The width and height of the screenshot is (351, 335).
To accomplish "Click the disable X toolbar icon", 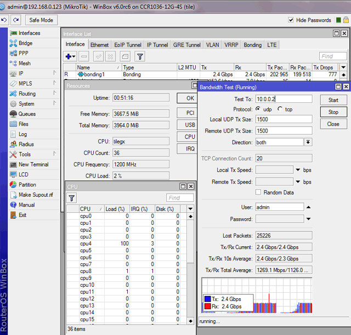I will (x=110, y=56).
